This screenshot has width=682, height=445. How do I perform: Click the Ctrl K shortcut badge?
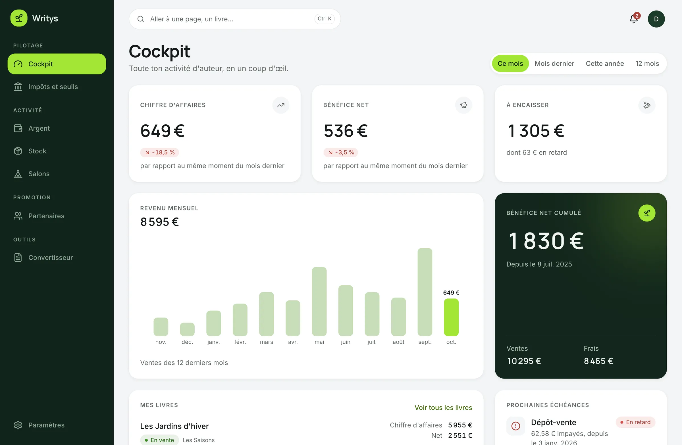(325, 19)
